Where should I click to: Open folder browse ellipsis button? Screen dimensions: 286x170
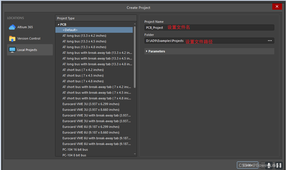[x=270, y=41]
